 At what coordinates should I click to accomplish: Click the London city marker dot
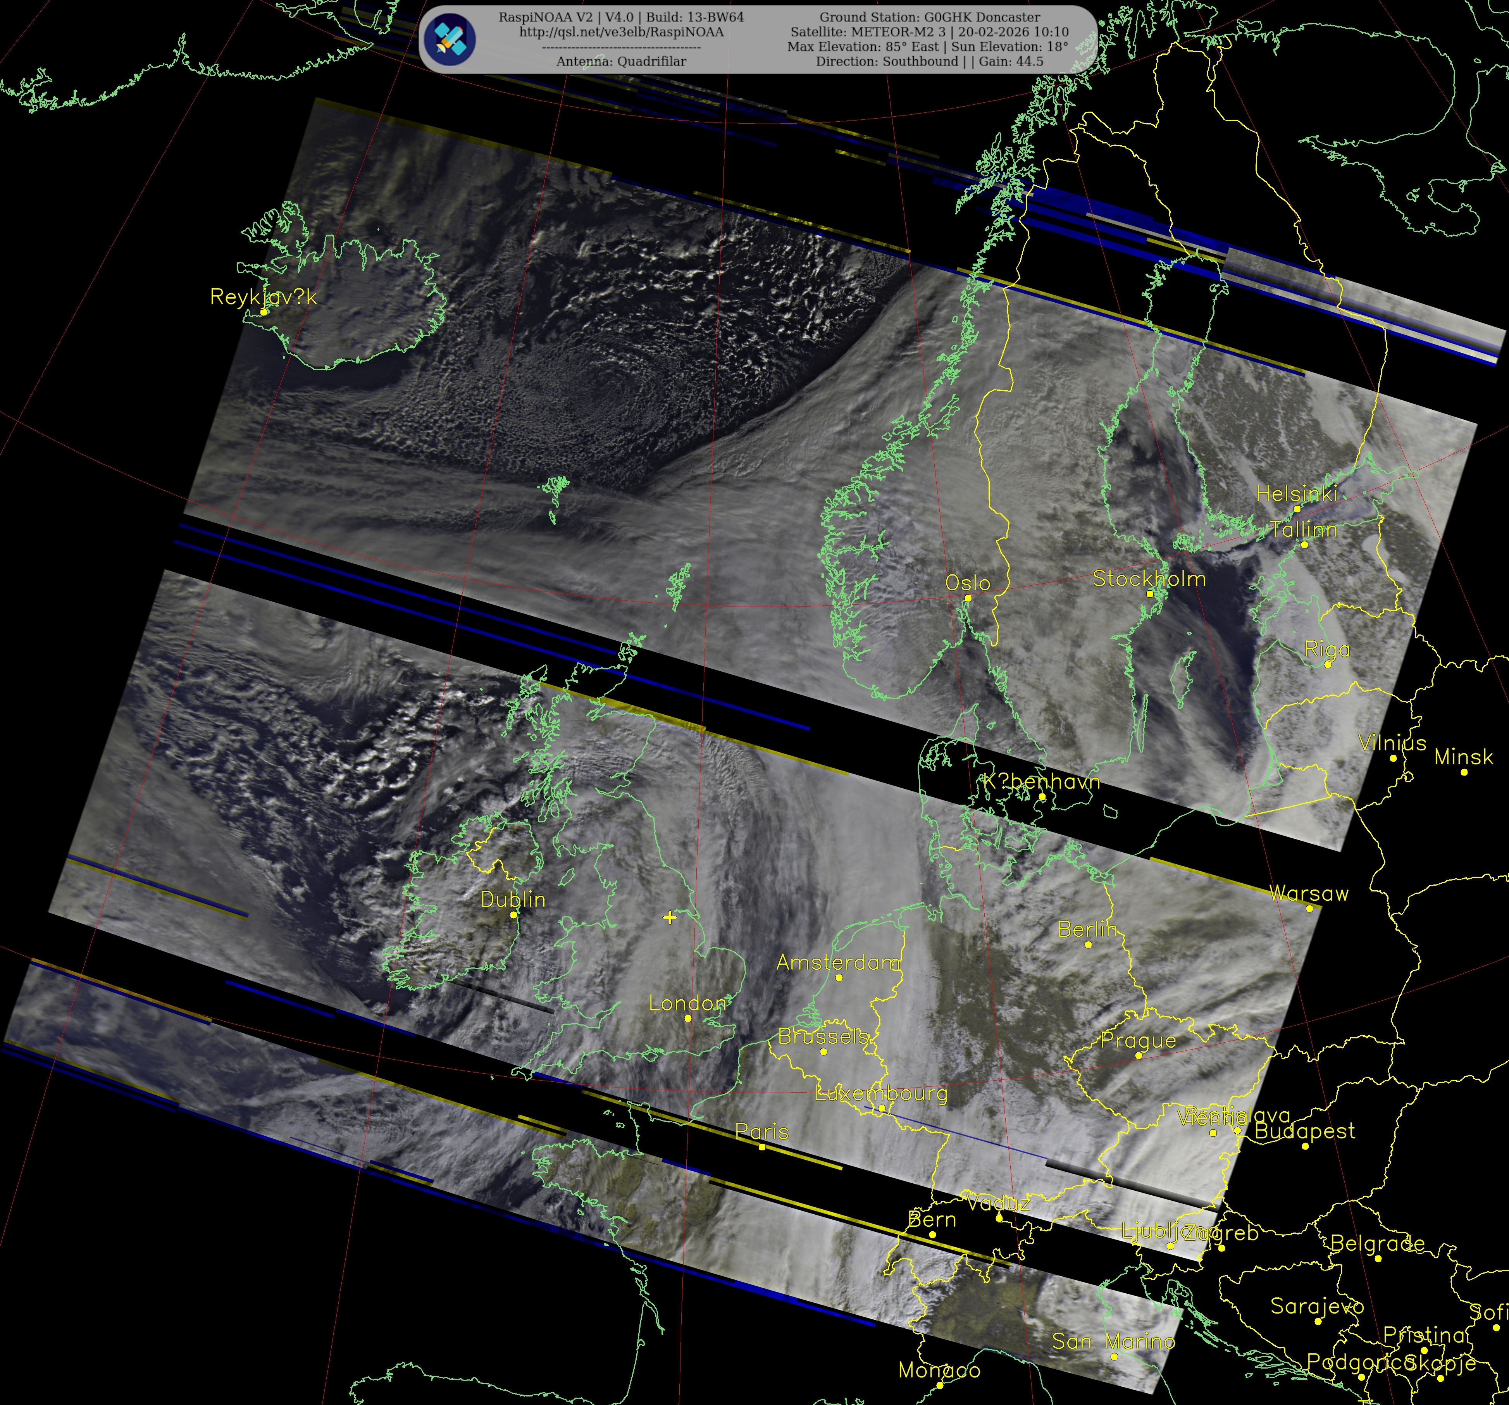[x=689, y=1019]
